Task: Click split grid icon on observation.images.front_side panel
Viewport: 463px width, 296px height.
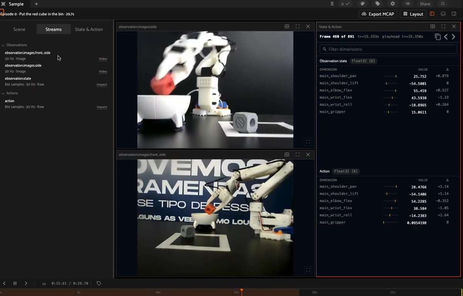Action: pos(287,155)
